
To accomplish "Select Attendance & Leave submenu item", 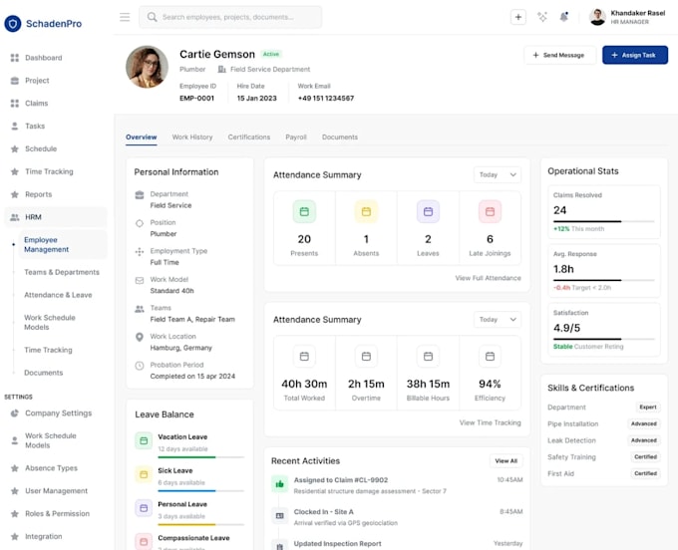I will tap(58, 295).
